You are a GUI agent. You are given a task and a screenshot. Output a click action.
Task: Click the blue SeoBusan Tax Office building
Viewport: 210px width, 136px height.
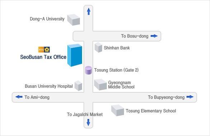[75, 55]
